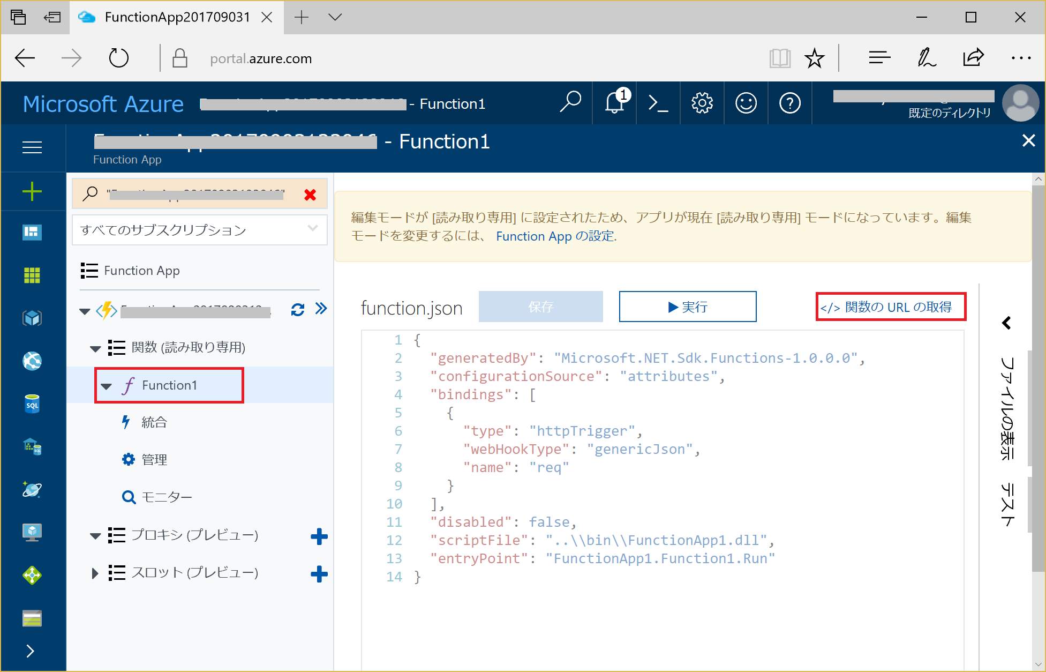Expand the スロット (プレビュー) node
This screenshot has height=672, width=1046.
95,573
